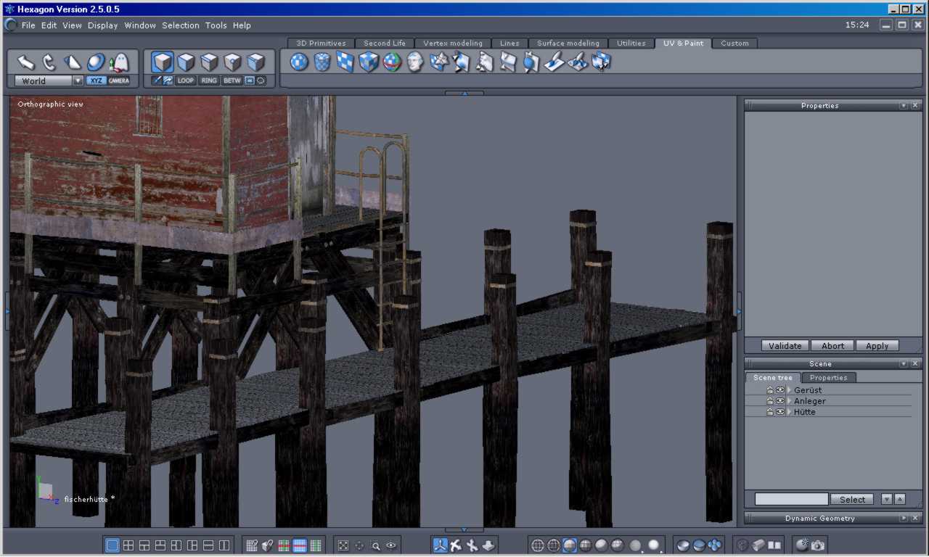Open the Selection menu

(181, 25)
